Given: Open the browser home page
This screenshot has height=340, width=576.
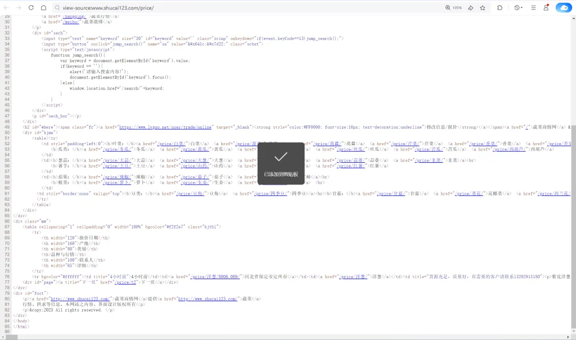Looking at the screenshot, I should [x=43, y=7].
